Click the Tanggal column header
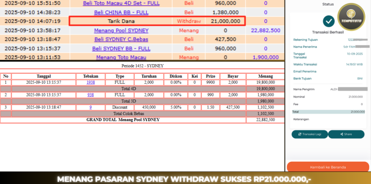This screenshot has width=371, height=184. tap(44, 76)
